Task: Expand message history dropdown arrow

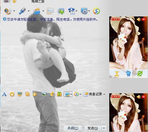Action: [104, 94]
